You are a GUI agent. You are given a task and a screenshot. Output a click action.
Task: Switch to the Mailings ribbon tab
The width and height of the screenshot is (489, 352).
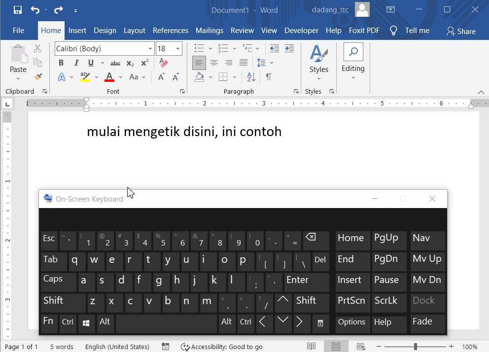pos(209,30)
